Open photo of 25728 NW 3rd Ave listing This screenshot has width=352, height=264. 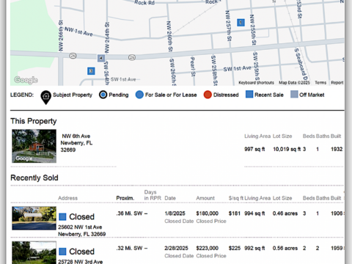click(x=34, y=252)
